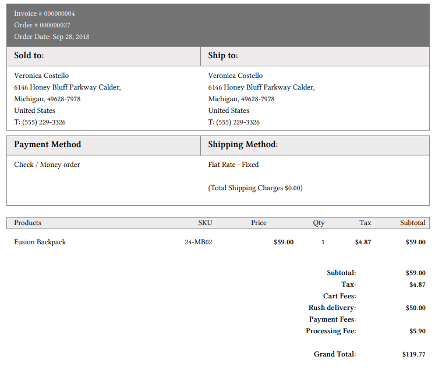Click the Sold to phone number

[40, 122]
